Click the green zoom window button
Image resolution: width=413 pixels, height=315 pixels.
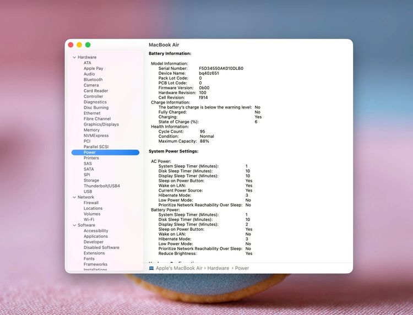(88, 45)
